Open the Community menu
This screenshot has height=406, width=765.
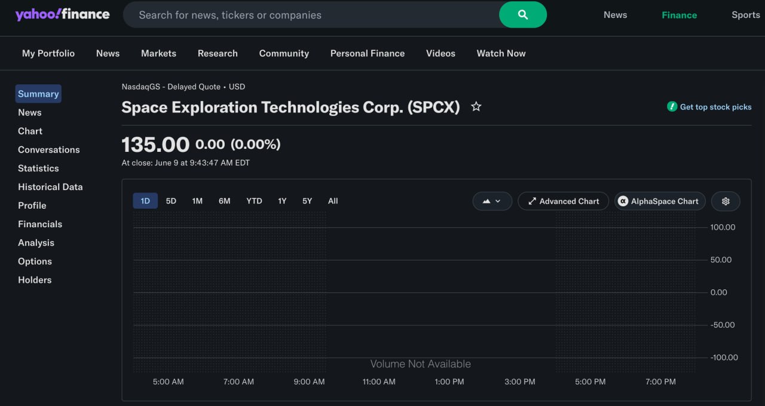point(284,53)
